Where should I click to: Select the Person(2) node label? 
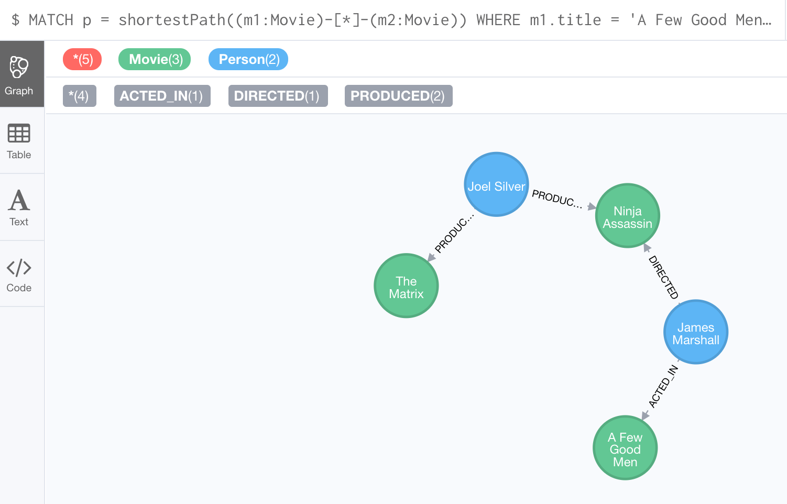[x=248, y=59]
